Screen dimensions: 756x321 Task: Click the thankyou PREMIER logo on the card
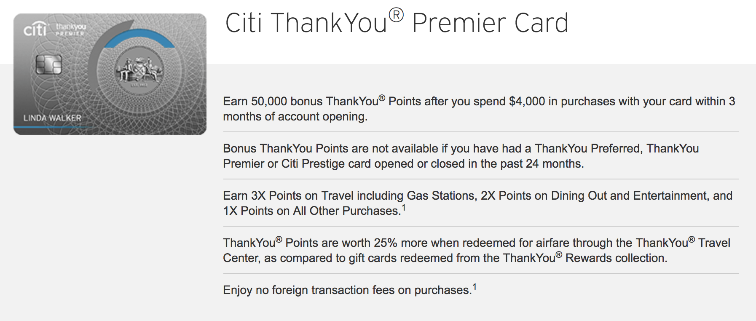click(x=71, y=29)
